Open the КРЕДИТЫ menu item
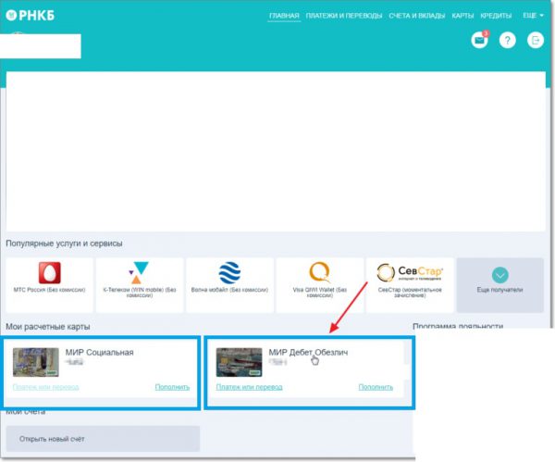 tap(496, 16)
